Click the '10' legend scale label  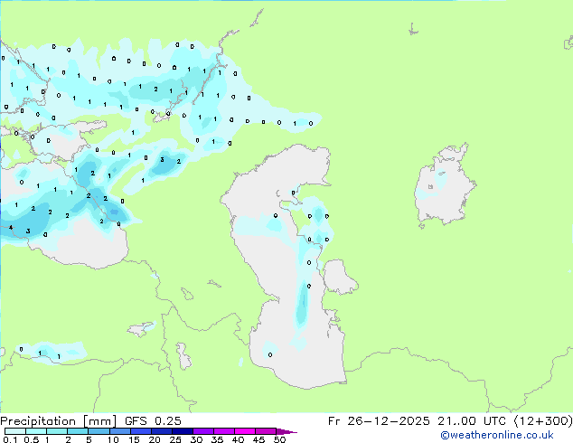[113, 439]
